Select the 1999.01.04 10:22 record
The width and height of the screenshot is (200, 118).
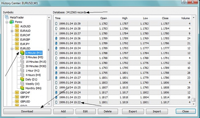(123, 102)
